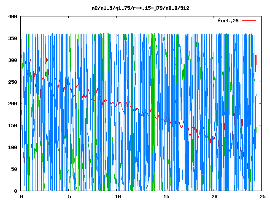Screen dimensions: 270x202
Task: Click the y-axis label 250
Action: [x=13, y=82]
